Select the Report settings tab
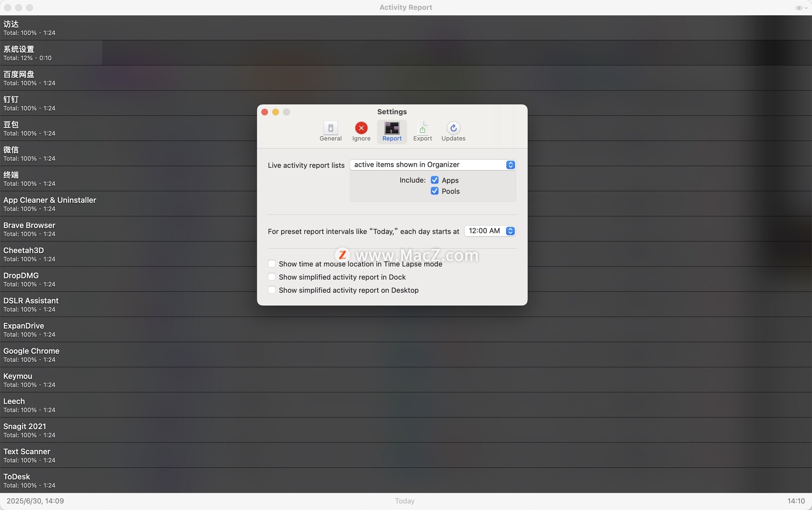The height and width of the screenshot is (510, 812). tap(392, 132)
